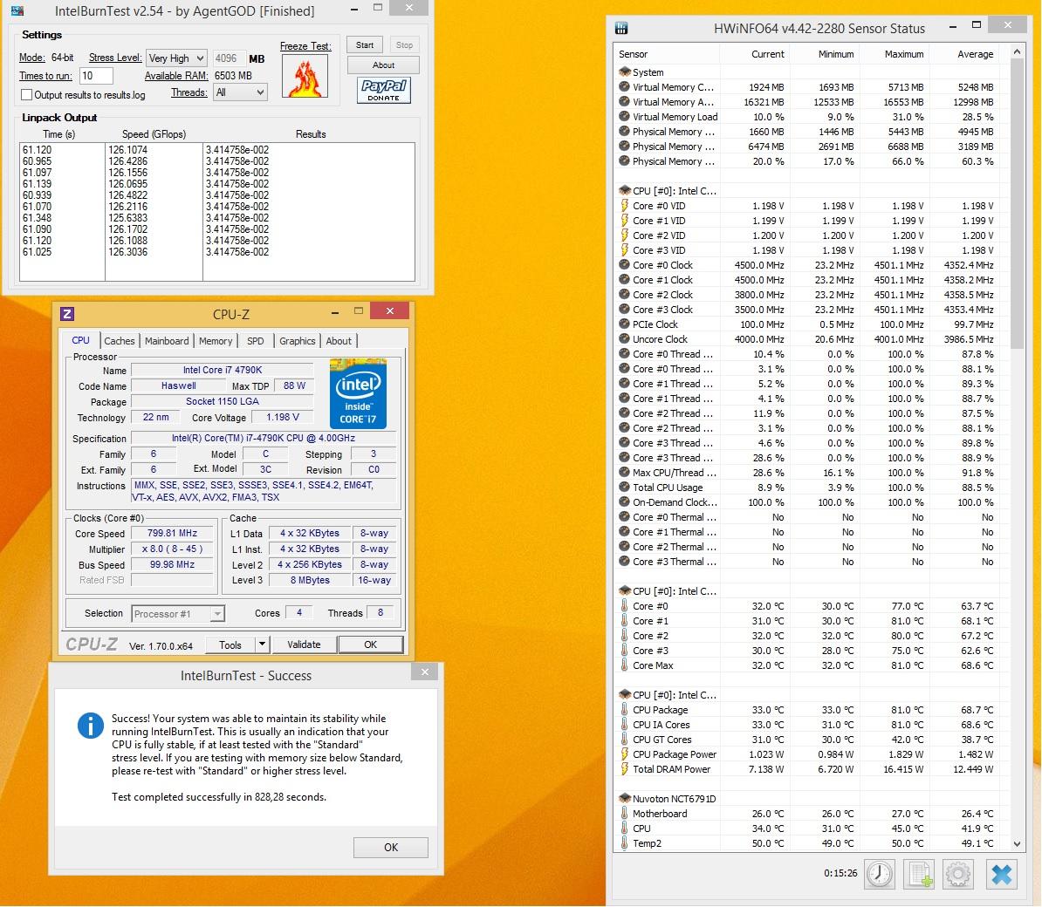Click the blue X close-sensors icon in HWiNFO
Viewport: 1042px width, 907px height.
point(1002,873)
